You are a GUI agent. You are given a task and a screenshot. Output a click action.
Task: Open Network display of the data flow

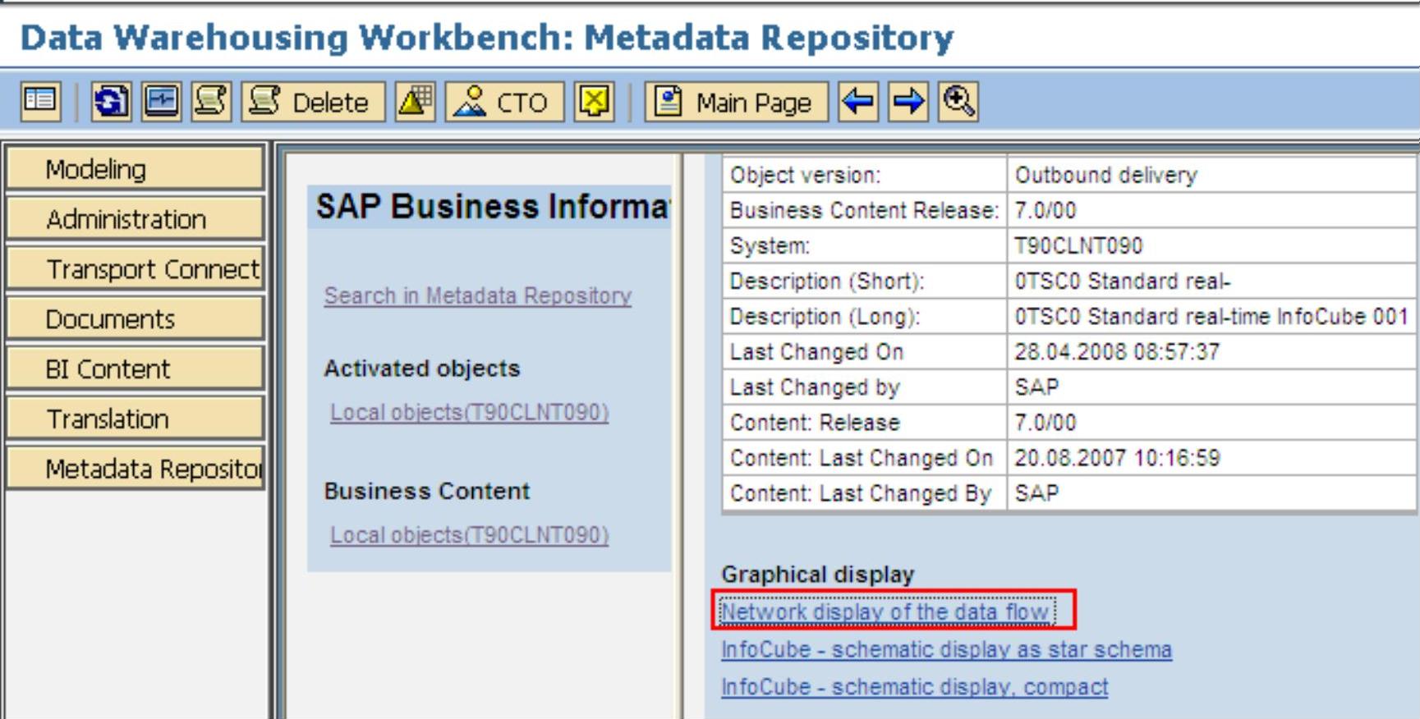[x=886, y=611]
